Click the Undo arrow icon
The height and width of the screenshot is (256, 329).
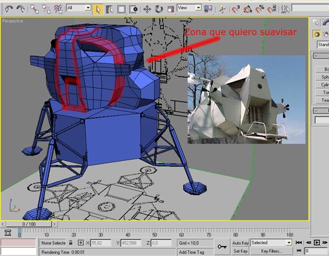pyautogui.click(x=9, y=9)
